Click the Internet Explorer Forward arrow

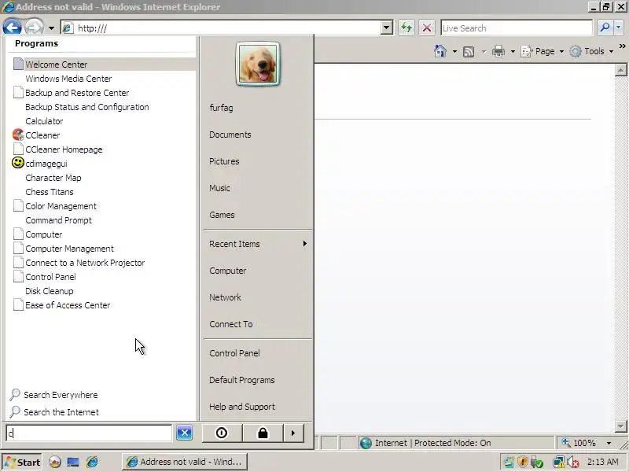(34, 28)
